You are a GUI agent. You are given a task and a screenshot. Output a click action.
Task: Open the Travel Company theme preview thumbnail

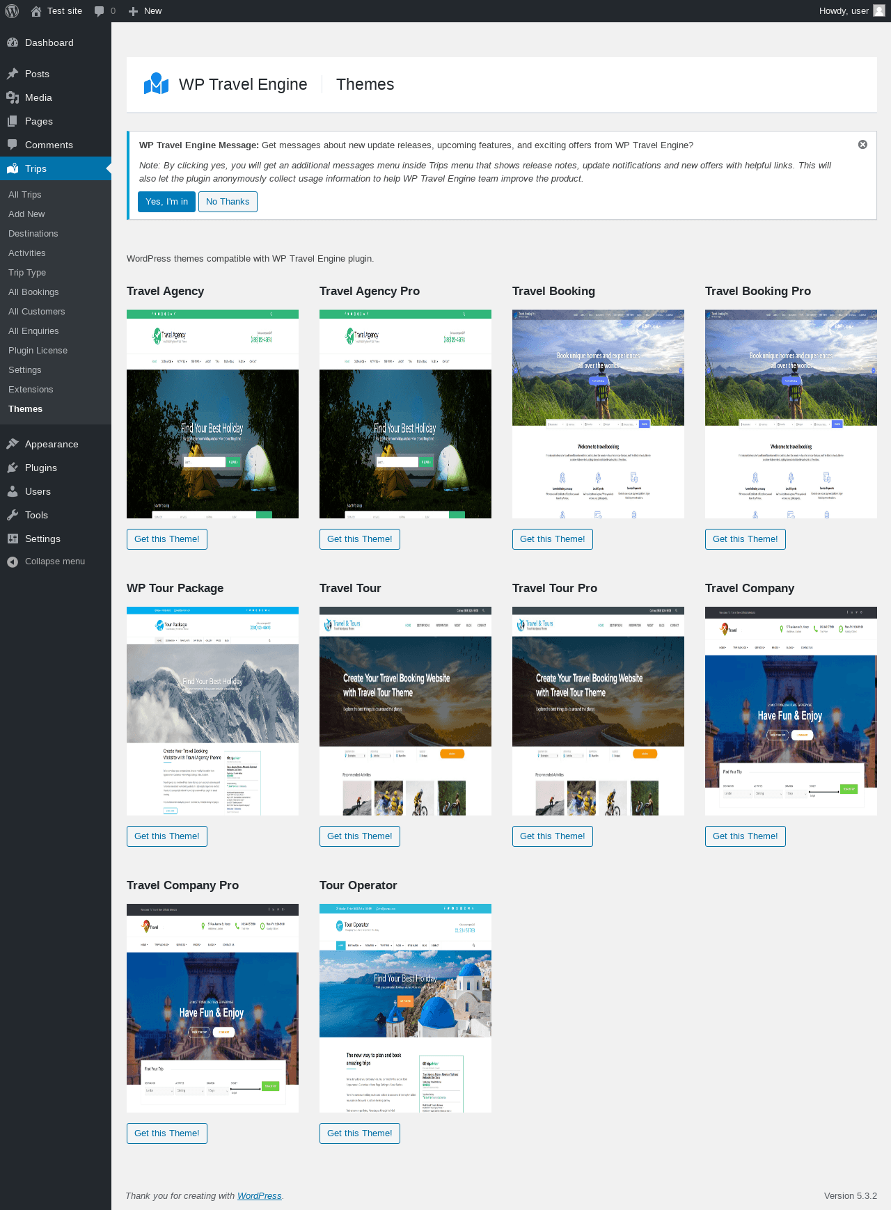(791, 711)
